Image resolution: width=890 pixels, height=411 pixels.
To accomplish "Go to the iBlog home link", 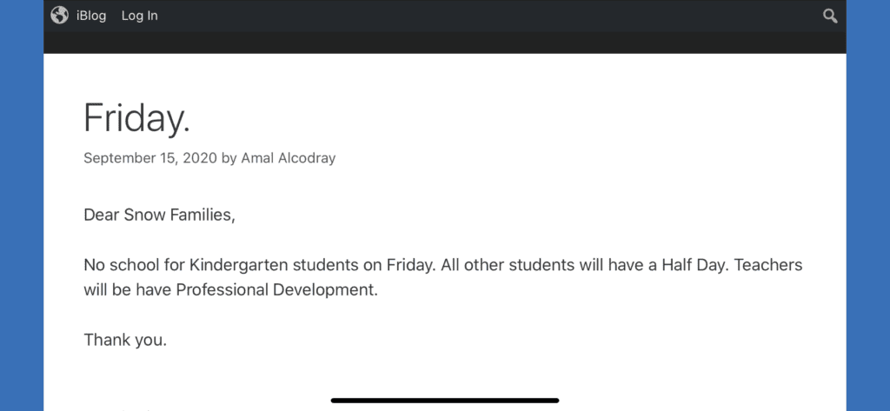I will click(91, 16).
